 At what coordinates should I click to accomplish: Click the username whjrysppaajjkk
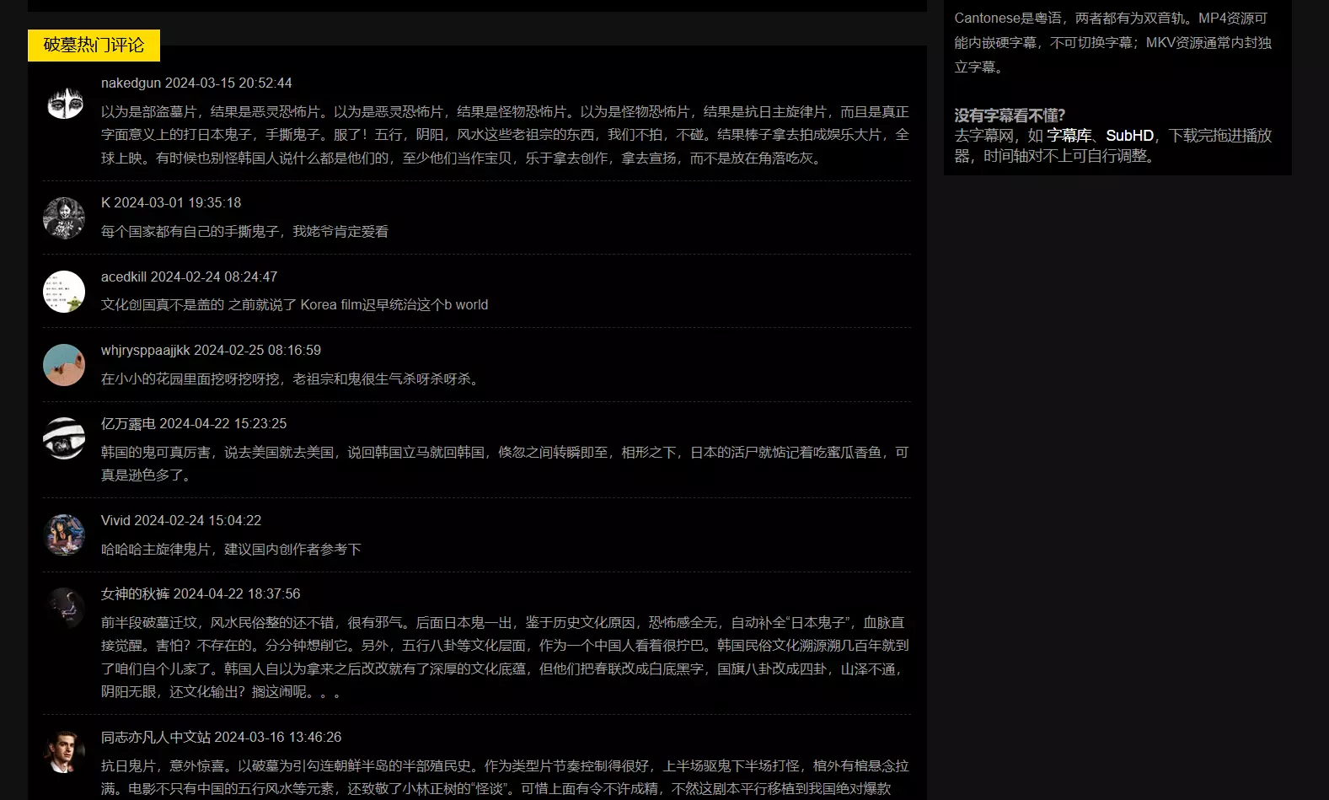(x=145, y=351)
